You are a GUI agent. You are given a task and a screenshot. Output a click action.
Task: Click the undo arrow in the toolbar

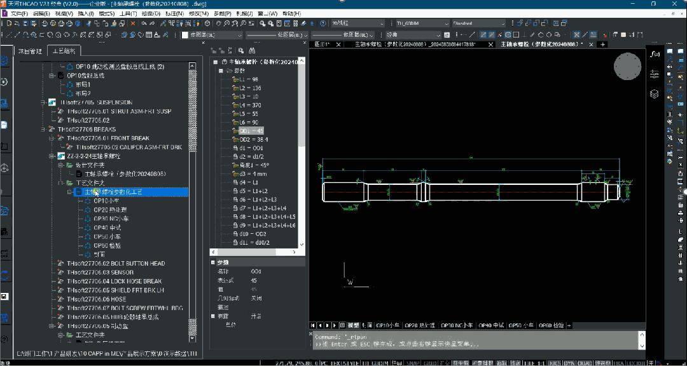pyautogui.click(x=144, y=24)
